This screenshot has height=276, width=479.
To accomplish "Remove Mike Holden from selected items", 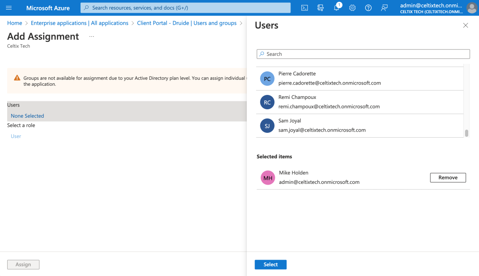I will pos(448,177).
